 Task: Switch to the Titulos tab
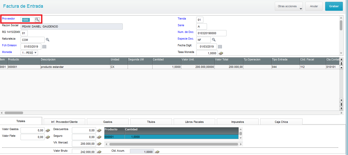(x=151, y=122)
